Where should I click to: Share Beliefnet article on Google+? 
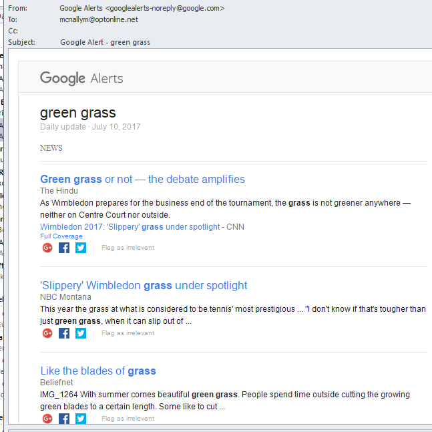(47, 419)
